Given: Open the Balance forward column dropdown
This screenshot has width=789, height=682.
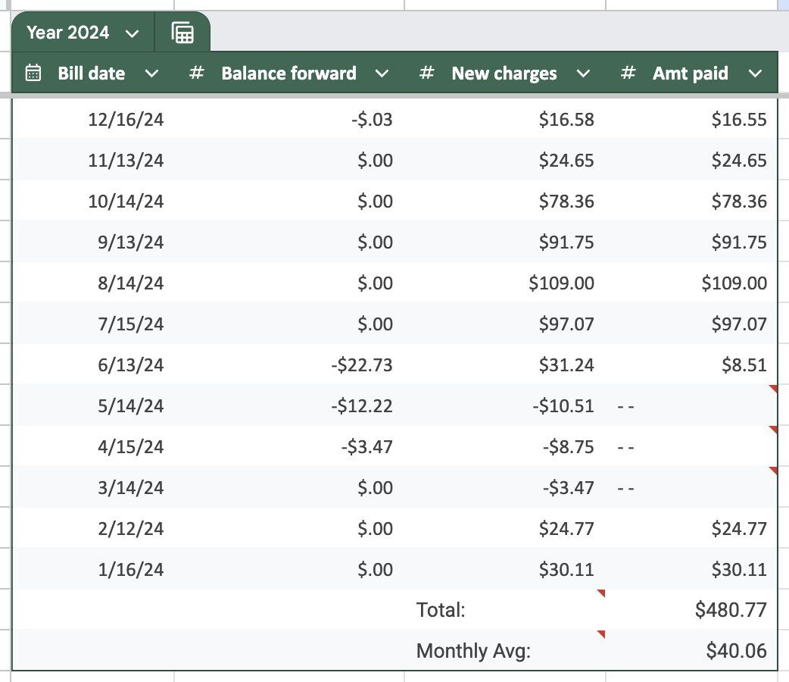Looking at the screenshot, I should click(x=382, y=74).
